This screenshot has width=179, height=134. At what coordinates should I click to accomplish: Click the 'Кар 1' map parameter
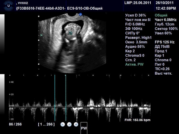click(159, 55)
